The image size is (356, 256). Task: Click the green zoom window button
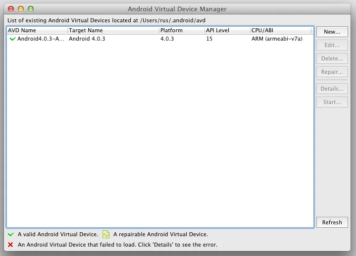31,9
